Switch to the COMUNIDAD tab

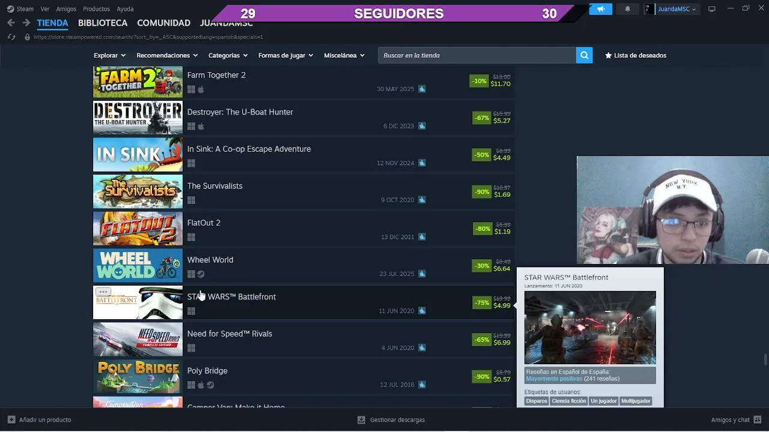[163, 23]
